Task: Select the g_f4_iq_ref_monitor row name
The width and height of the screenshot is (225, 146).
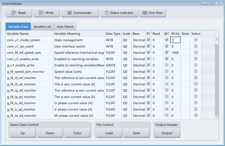Action: tap(30, 90)
